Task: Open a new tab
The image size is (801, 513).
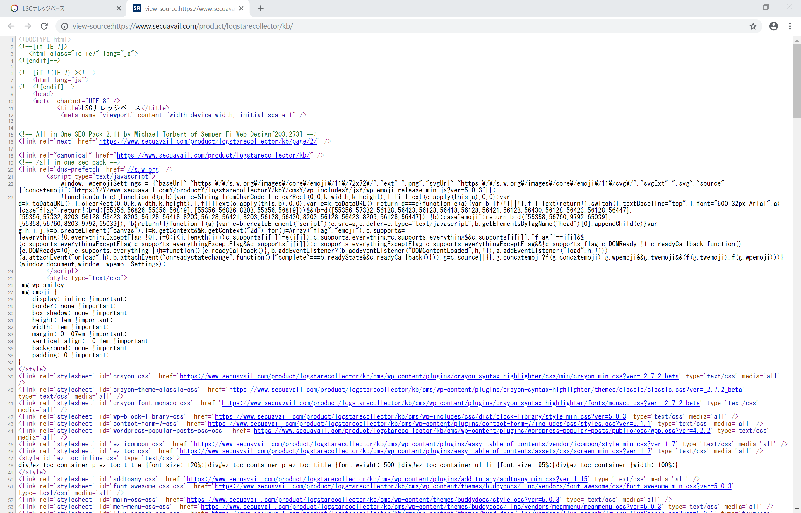Action: (261, 8)
